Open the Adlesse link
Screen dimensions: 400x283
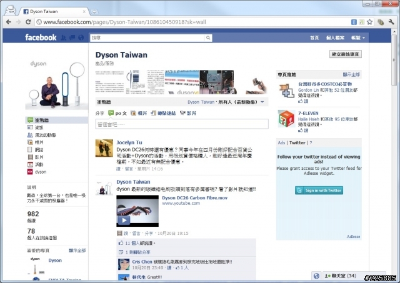pyautogui.click(x=353, y=237)
